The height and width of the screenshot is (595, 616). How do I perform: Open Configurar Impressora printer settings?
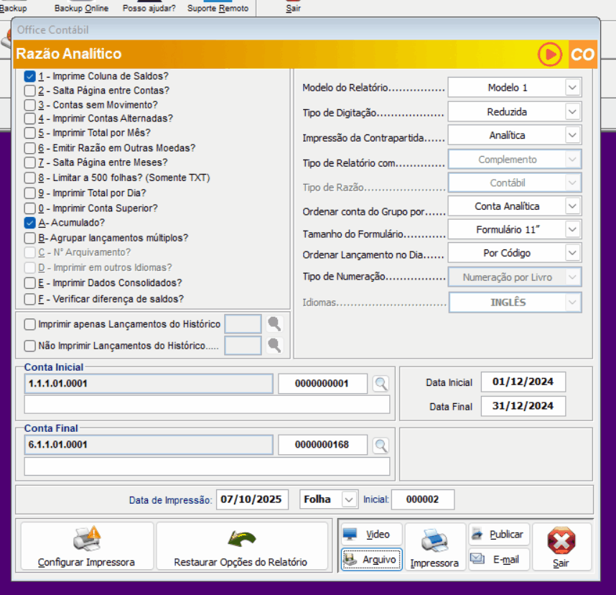pos(86,547)
